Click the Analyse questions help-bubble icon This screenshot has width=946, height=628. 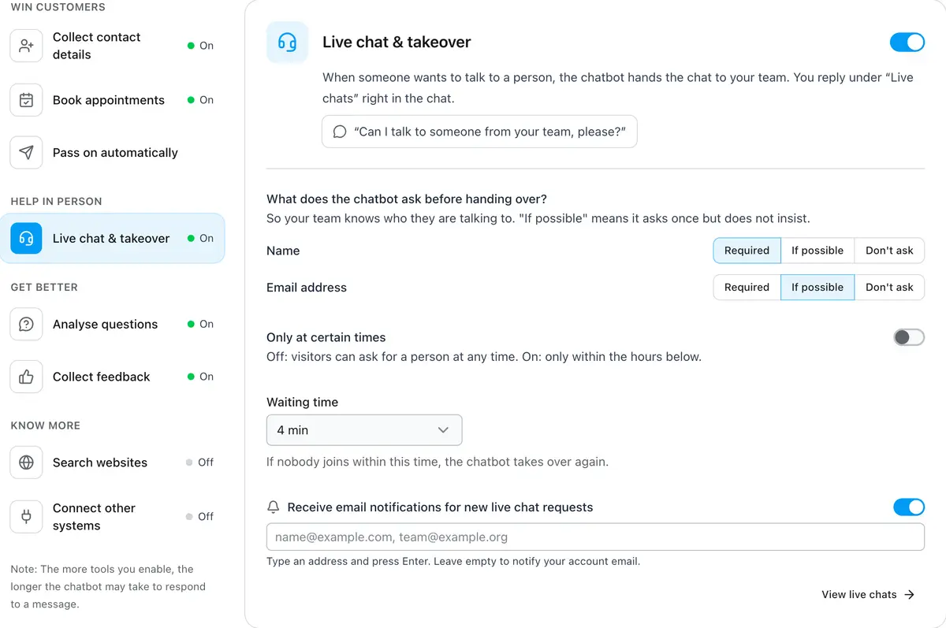pyautogui.click(x=26, y=324)
